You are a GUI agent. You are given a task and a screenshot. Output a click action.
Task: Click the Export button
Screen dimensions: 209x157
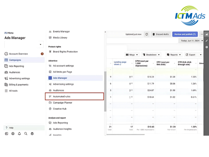point(191,55)
